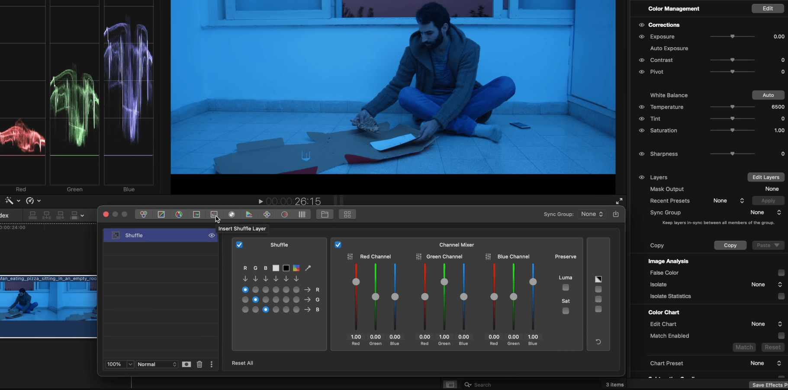Screen dimensions: 788x390
Task: Click the White Balance Auto button
Action: (768, 95)
